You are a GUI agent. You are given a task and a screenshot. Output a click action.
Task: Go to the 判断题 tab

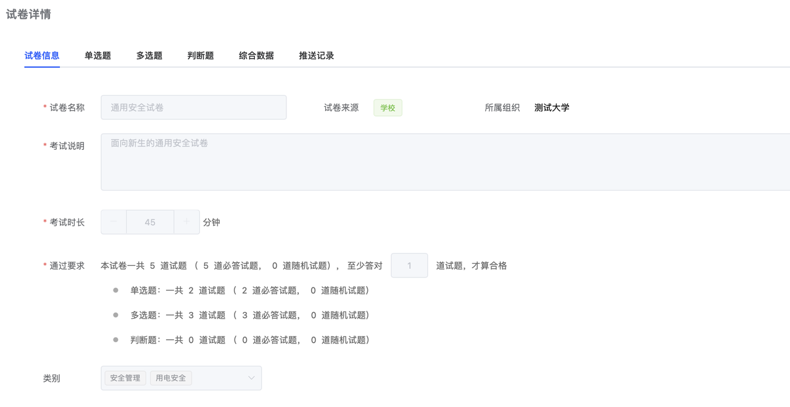point(201,55)
